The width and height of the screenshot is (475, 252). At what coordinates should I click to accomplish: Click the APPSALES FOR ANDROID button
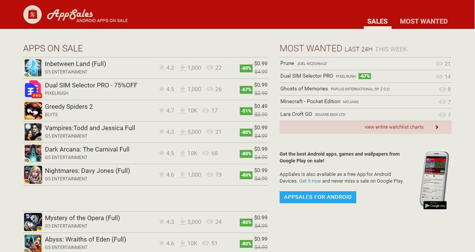click(x=318, y=197)
